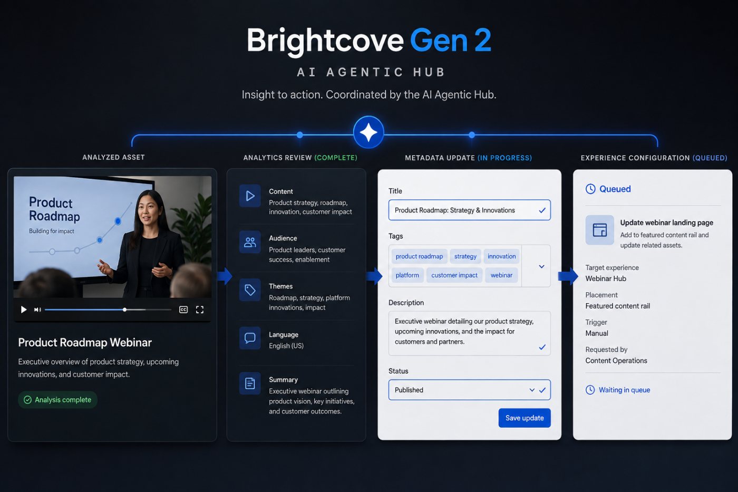Image resolution: width=738 pixels, height=492 pixels.
Task: Click the Product Roadmap video thumbnail
Action: tap(112, 237)
